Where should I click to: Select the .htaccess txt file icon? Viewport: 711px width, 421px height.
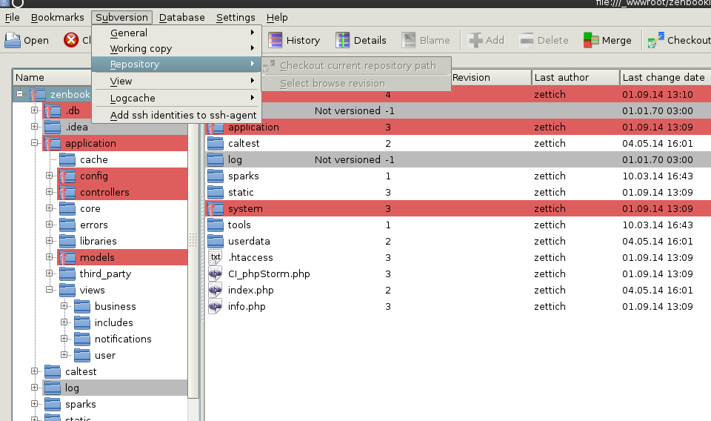216,257
